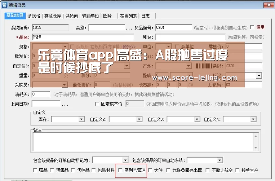The height and width of the screenshot is (181, 275).
Task: Open the 图片 tab
Action: point(107,16)
